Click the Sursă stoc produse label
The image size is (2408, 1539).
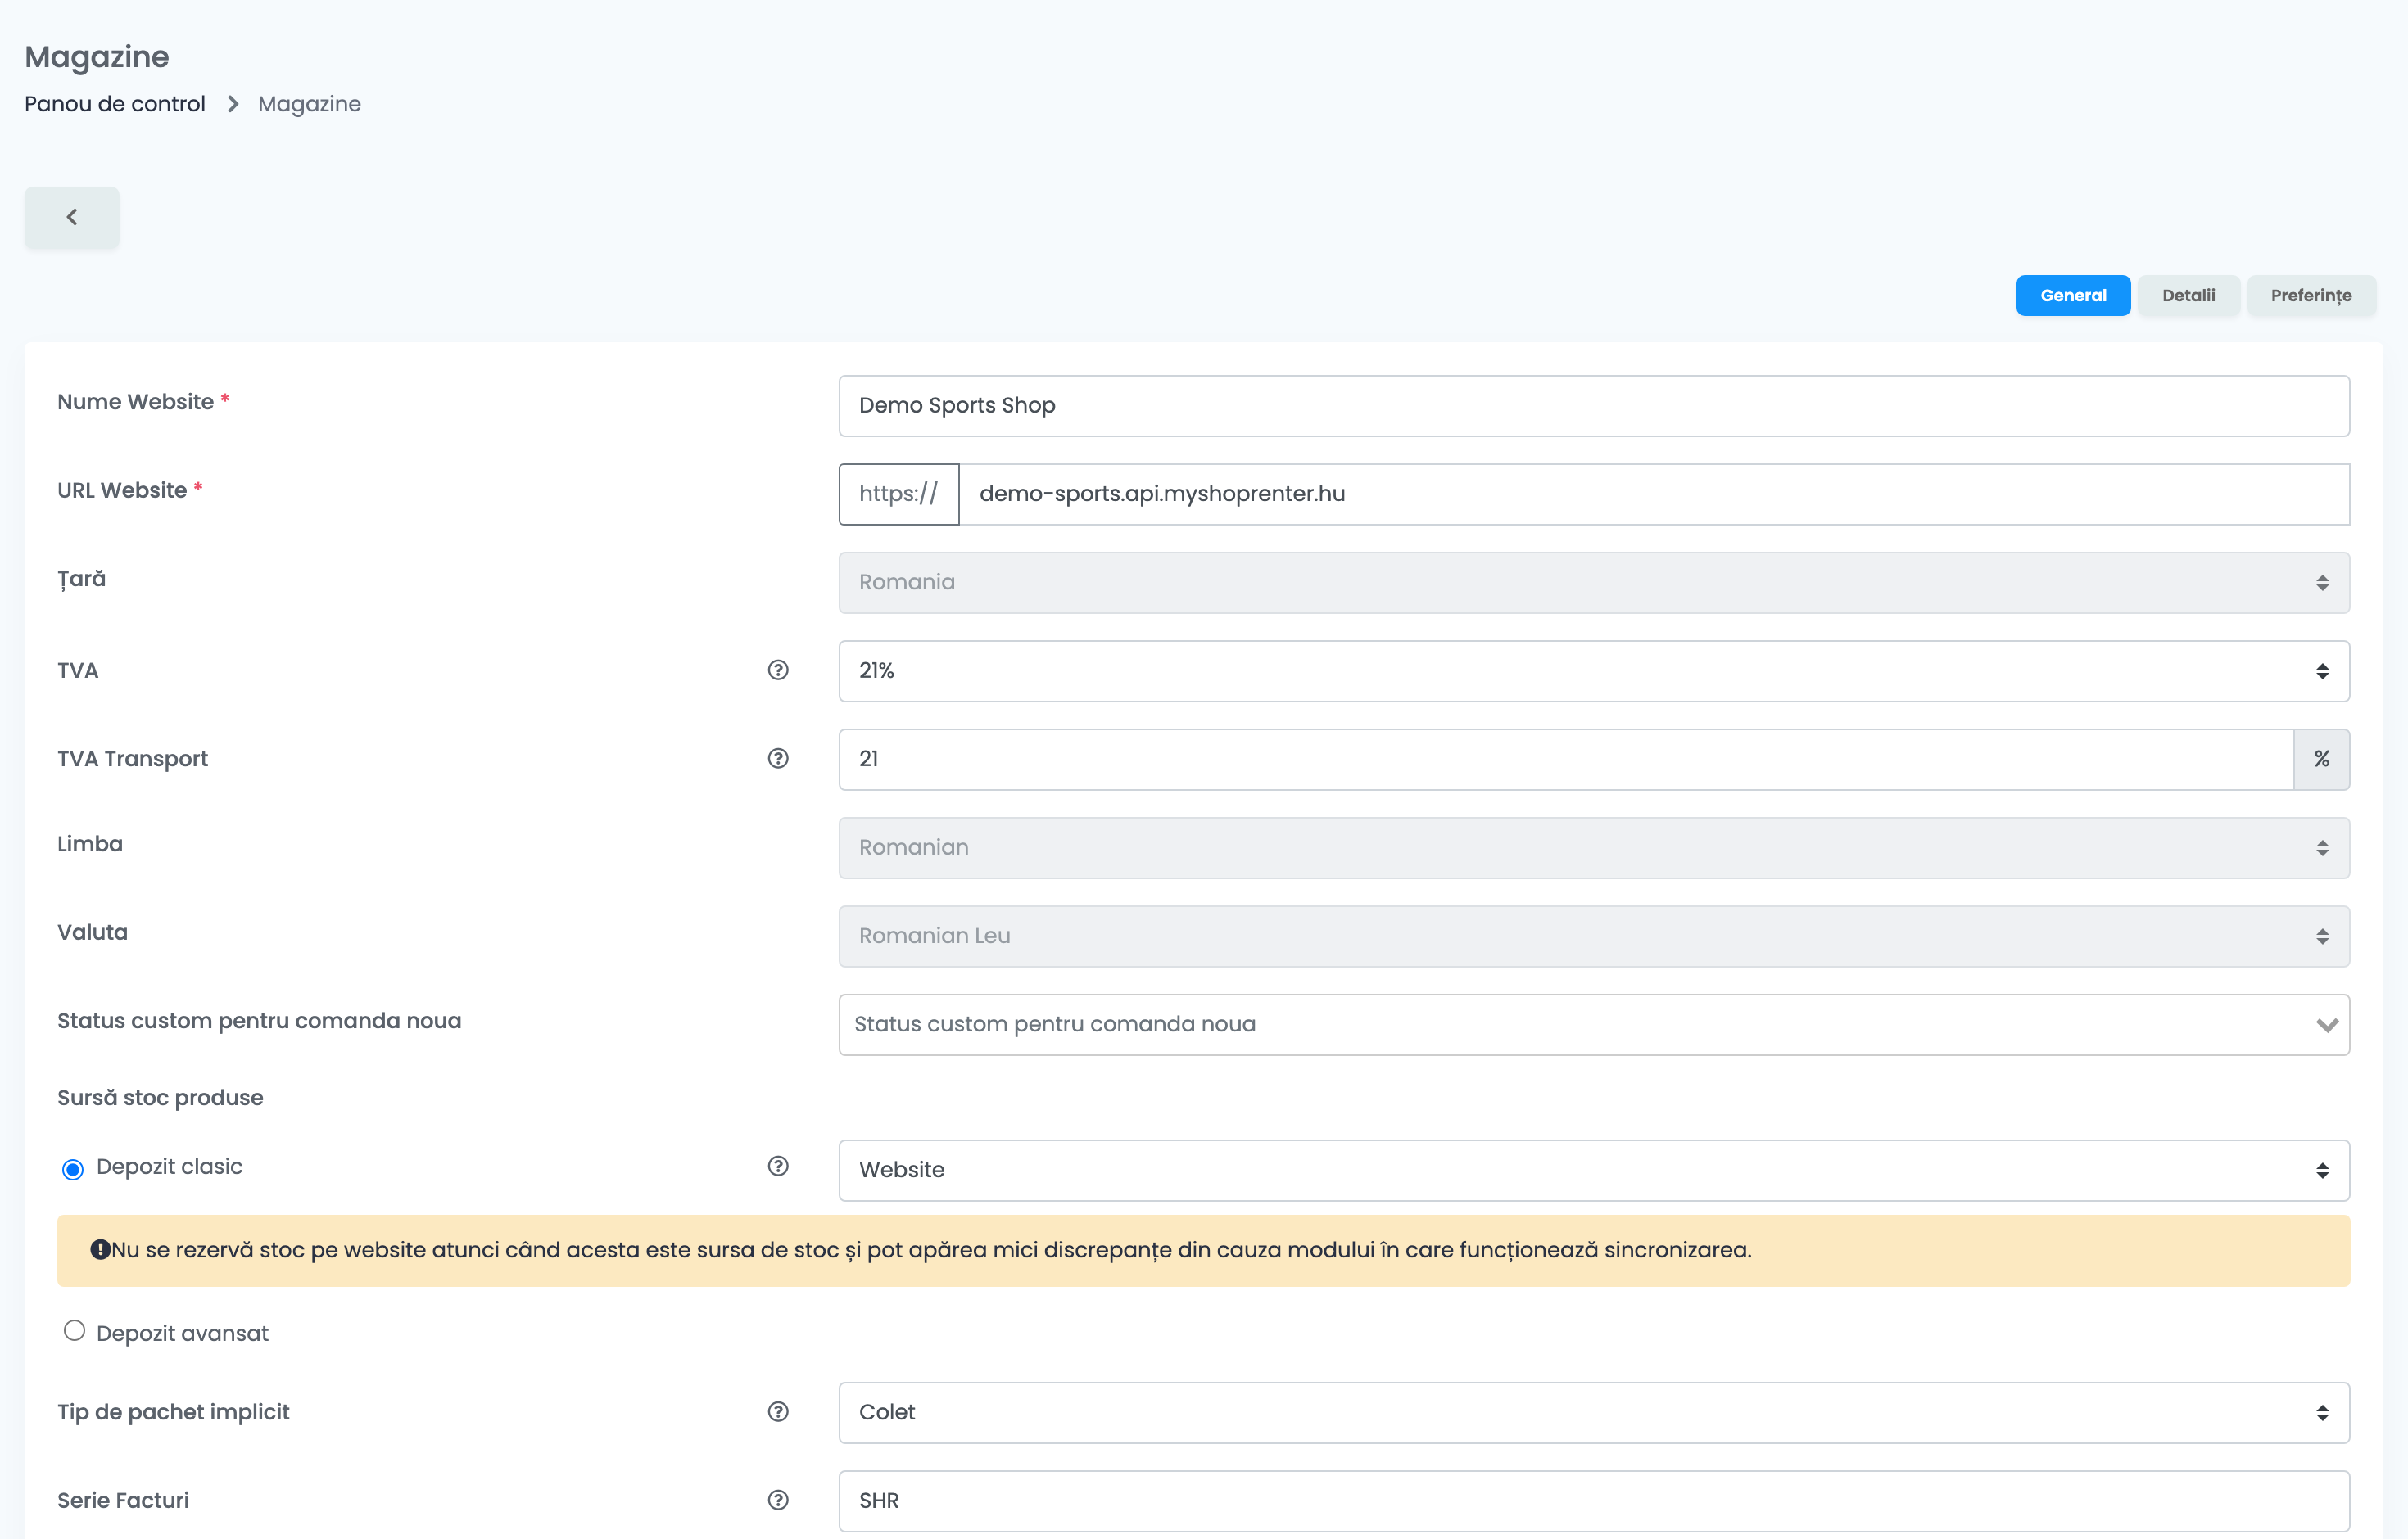pos(160,1097)
